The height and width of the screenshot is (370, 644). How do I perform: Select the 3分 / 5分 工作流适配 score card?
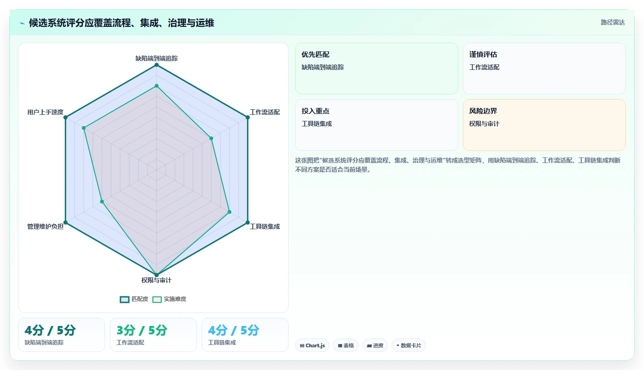pos(153,335)
